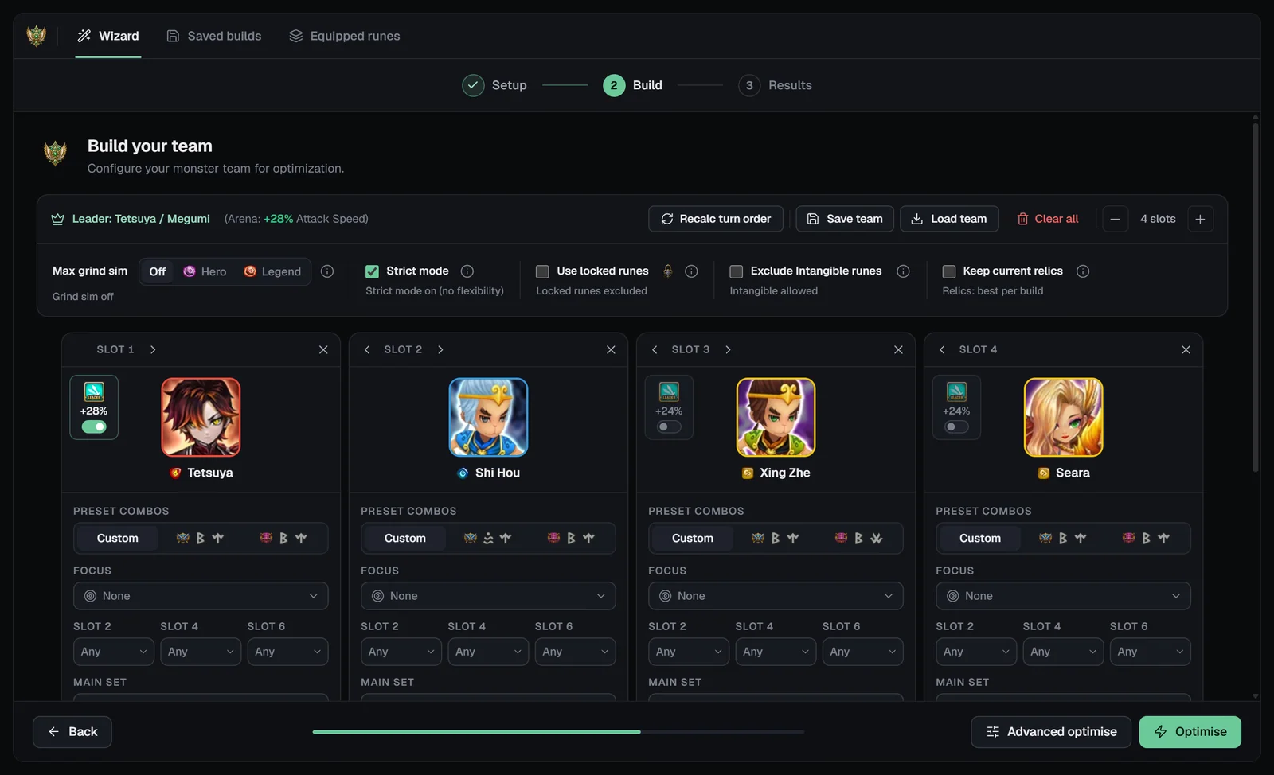
Task: Move slot 4 left with arrow
Action: point(942,349)
